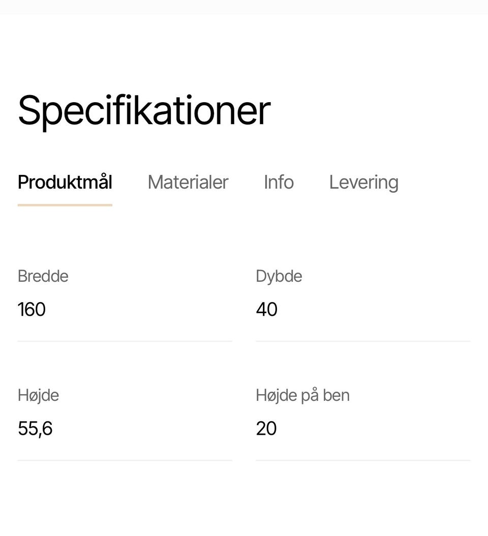
Task: Open the Info tab
Action: coord(279,182)
